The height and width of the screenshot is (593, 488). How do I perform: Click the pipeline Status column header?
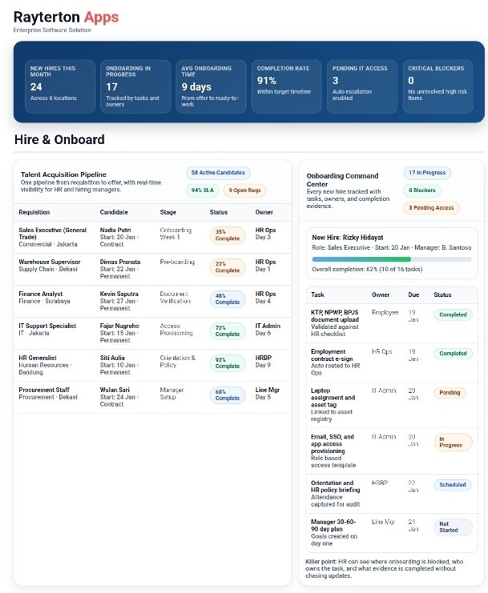(219, 212)
